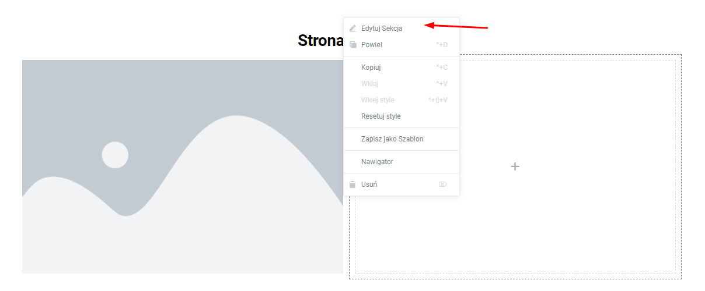
Task: Click the ^+D shortcut hint beside Powiel
Action: coord(442,45)
